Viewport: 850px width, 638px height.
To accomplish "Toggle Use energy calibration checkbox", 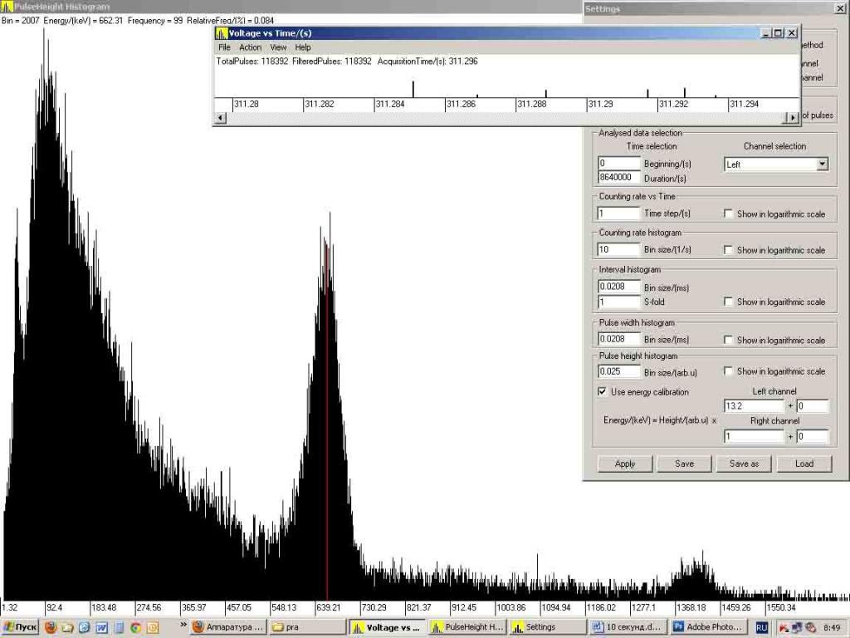I will [x=603, y=391].
